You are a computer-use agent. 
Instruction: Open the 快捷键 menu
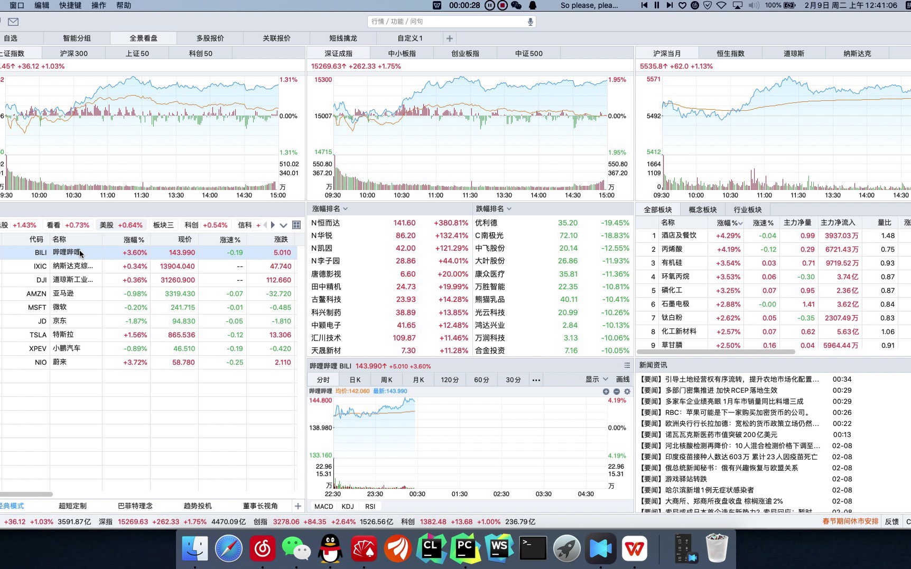(70, 5)
